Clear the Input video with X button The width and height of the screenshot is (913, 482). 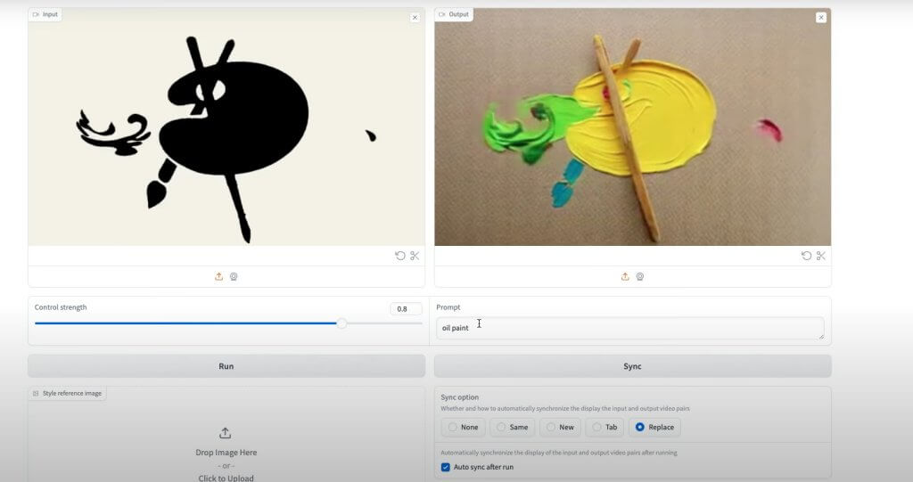tap(415, 18)
